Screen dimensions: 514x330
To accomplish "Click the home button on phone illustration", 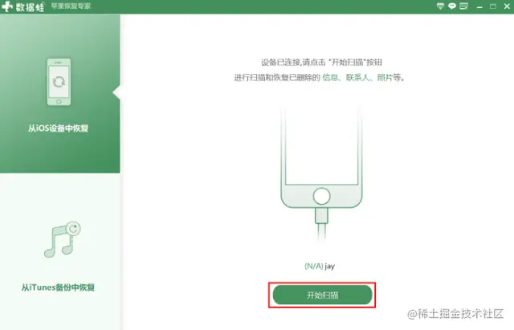I will (x=321, y=196).
